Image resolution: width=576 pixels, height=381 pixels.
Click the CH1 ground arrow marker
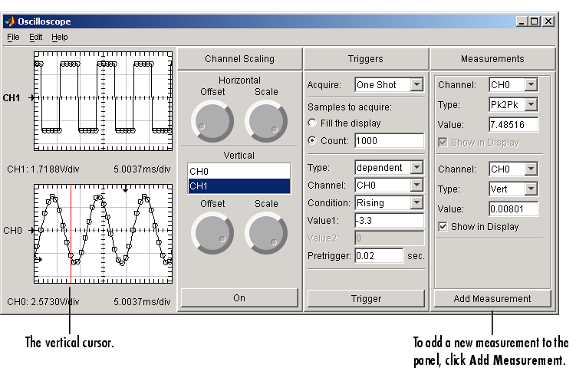tap(32, 97)
